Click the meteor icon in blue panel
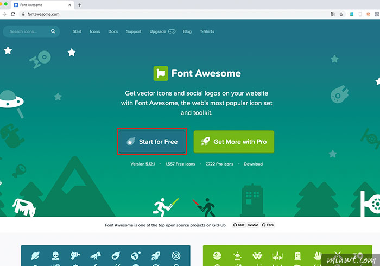This screenshot has height=266, width=380. point(116,256)
